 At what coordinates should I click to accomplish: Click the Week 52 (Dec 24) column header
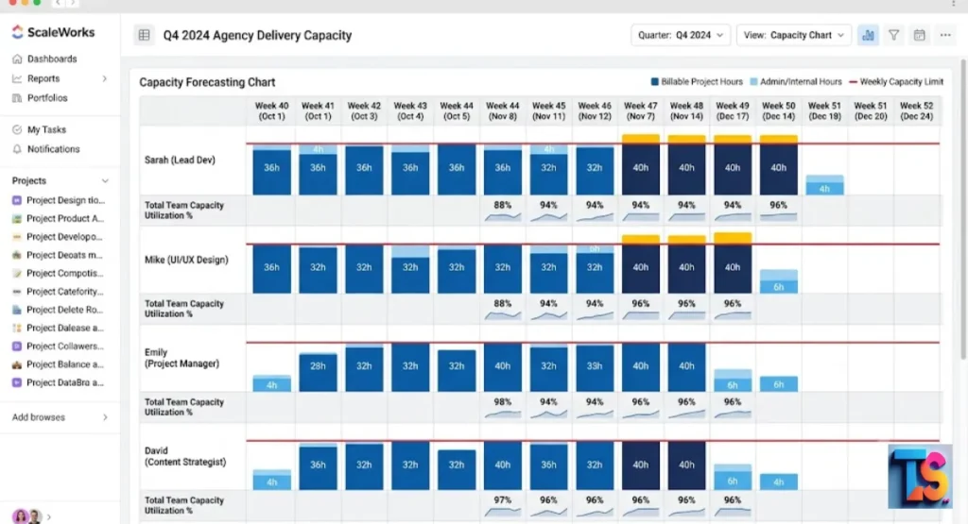click(x=916, y=111)
